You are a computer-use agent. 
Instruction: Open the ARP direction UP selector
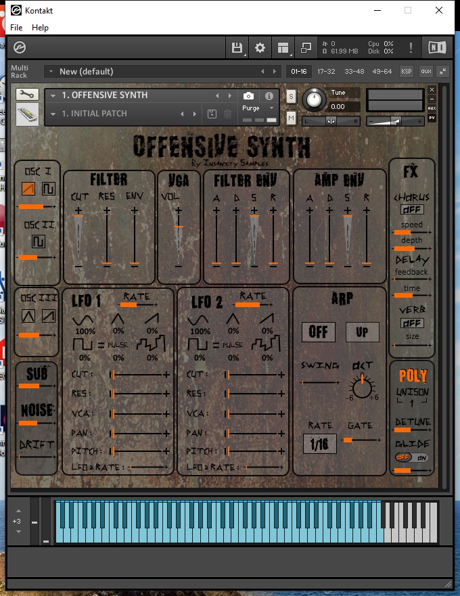pyautogui.click(x=363, y=332)
